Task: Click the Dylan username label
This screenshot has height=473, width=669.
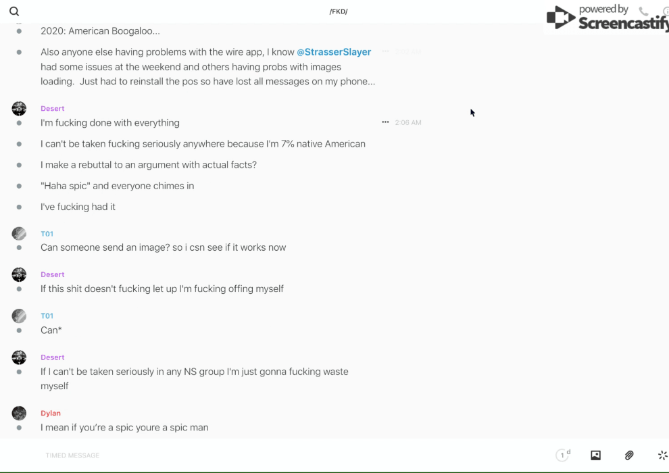Action: tap(51, 413)
